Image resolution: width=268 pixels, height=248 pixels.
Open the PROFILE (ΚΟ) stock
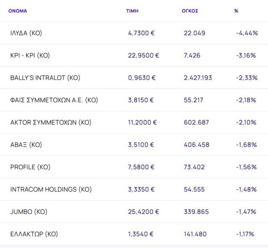tap(30, 167)
